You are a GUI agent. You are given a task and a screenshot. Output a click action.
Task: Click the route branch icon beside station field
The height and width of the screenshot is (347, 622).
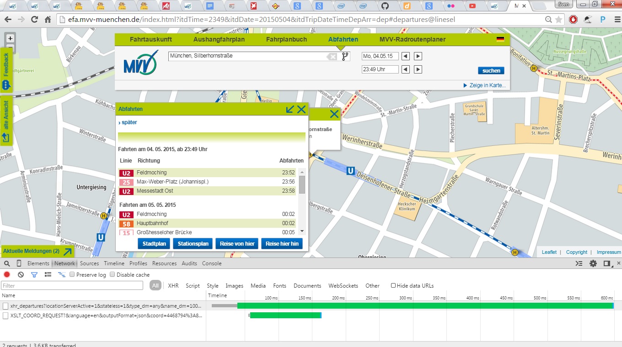345,56
